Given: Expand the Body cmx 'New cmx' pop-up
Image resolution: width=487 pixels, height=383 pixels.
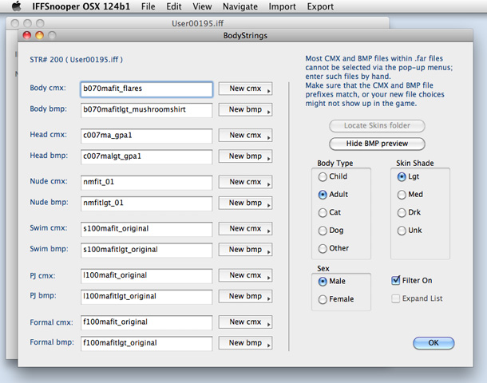Looking at the screenshot, I should point(245,89).
